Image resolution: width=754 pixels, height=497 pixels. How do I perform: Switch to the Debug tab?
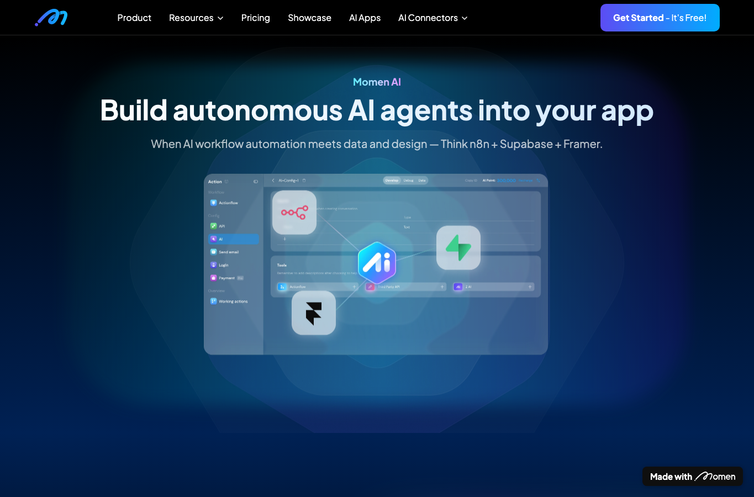[408, 181]
